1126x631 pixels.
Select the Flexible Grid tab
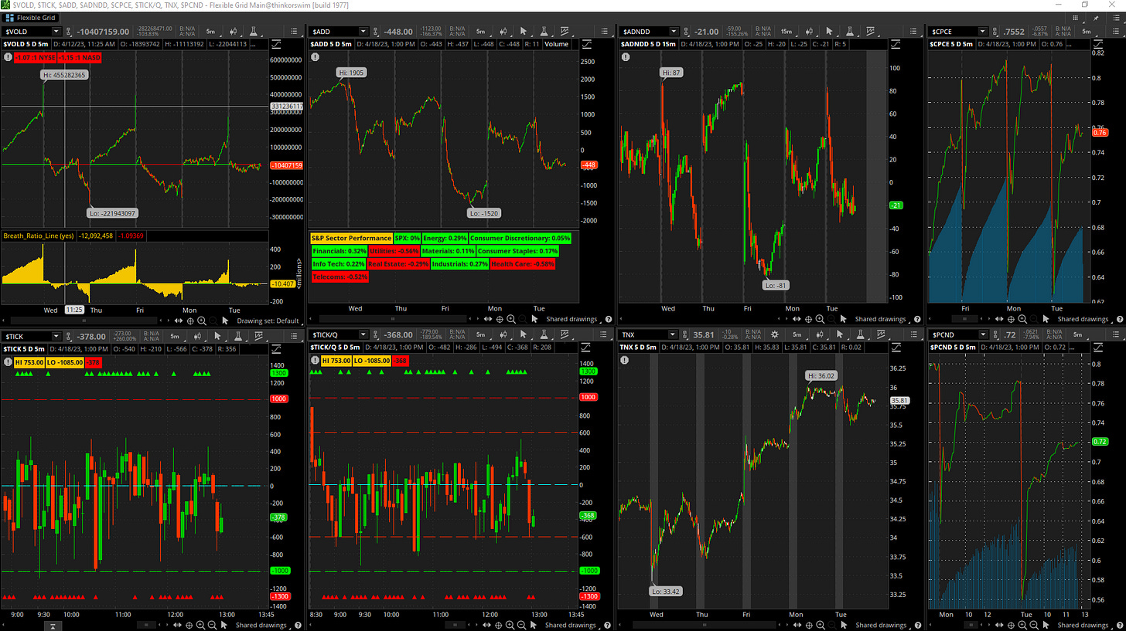30,17
